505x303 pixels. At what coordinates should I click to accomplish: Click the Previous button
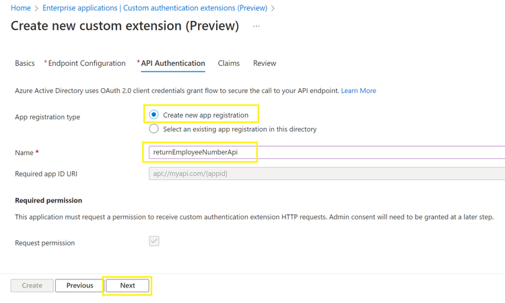pos(79,285)
